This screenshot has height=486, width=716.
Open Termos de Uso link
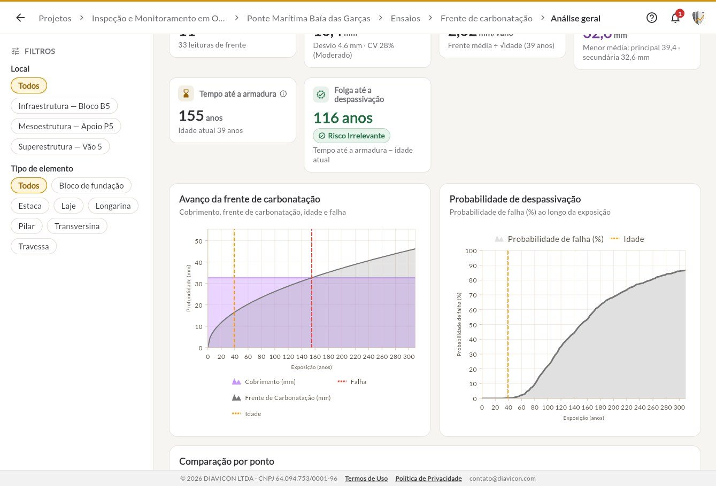(x=366, y=479)
